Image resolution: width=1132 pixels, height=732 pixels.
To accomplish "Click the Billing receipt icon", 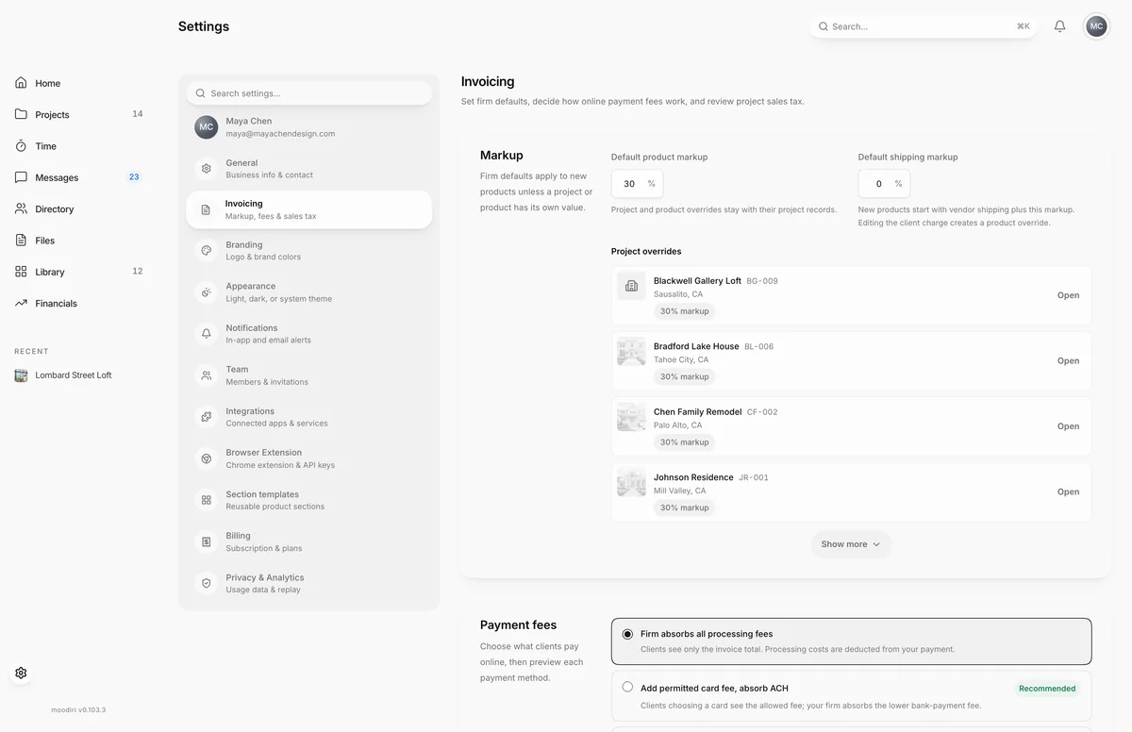I will pyautogui.click(x=206, y=541).
